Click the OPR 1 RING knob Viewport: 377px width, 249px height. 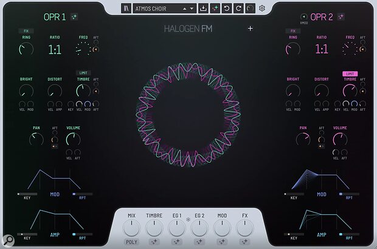click(x=26, y=49)
